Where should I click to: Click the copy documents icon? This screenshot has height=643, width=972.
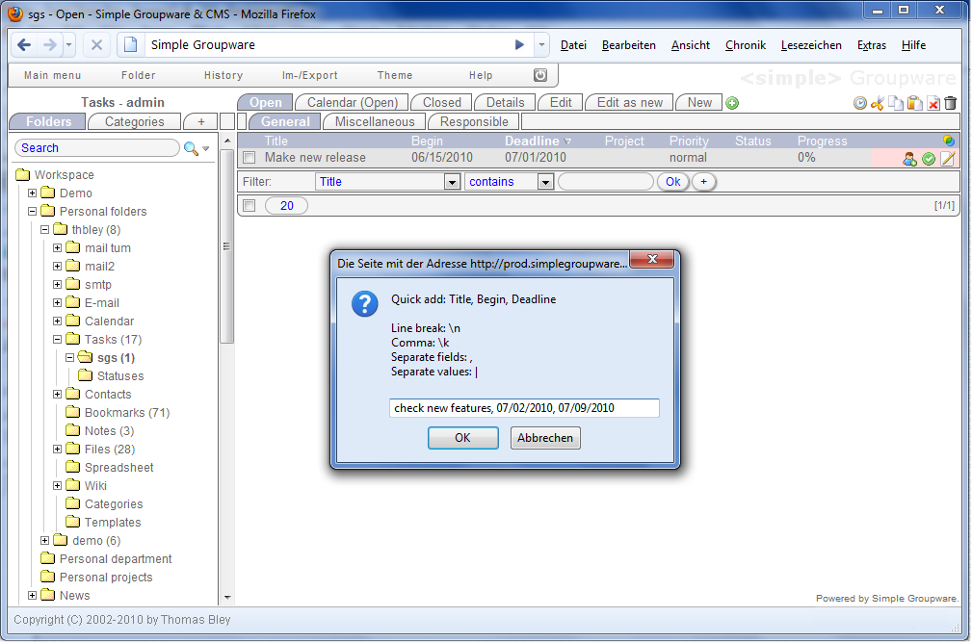click(x=896, y=103)
